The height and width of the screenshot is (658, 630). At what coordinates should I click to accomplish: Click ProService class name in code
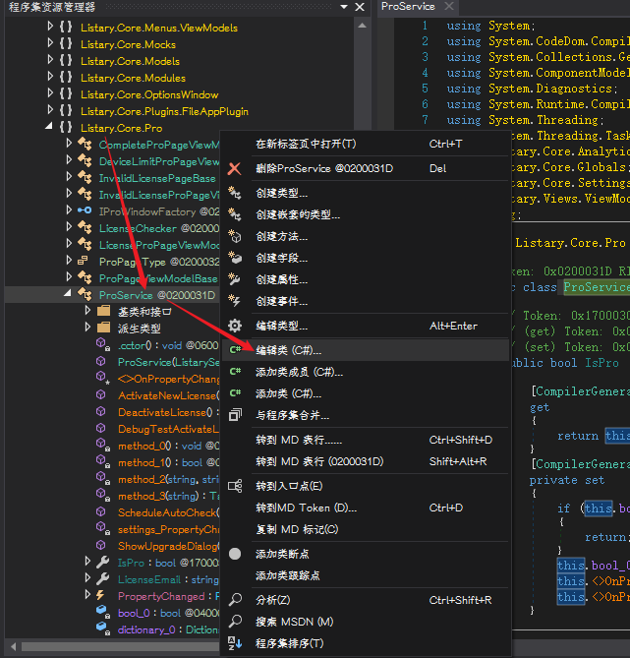596,287
